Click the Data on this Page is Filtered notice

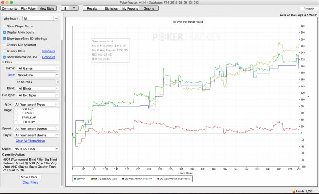(x=298, y=15)
